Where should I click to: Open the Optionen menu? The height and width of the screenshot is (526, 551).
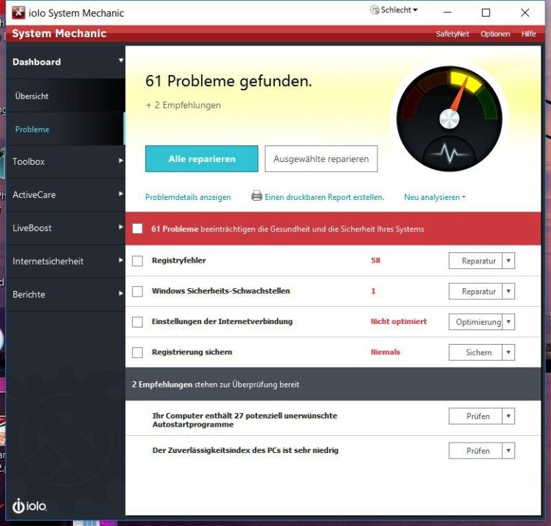(495, 34)
